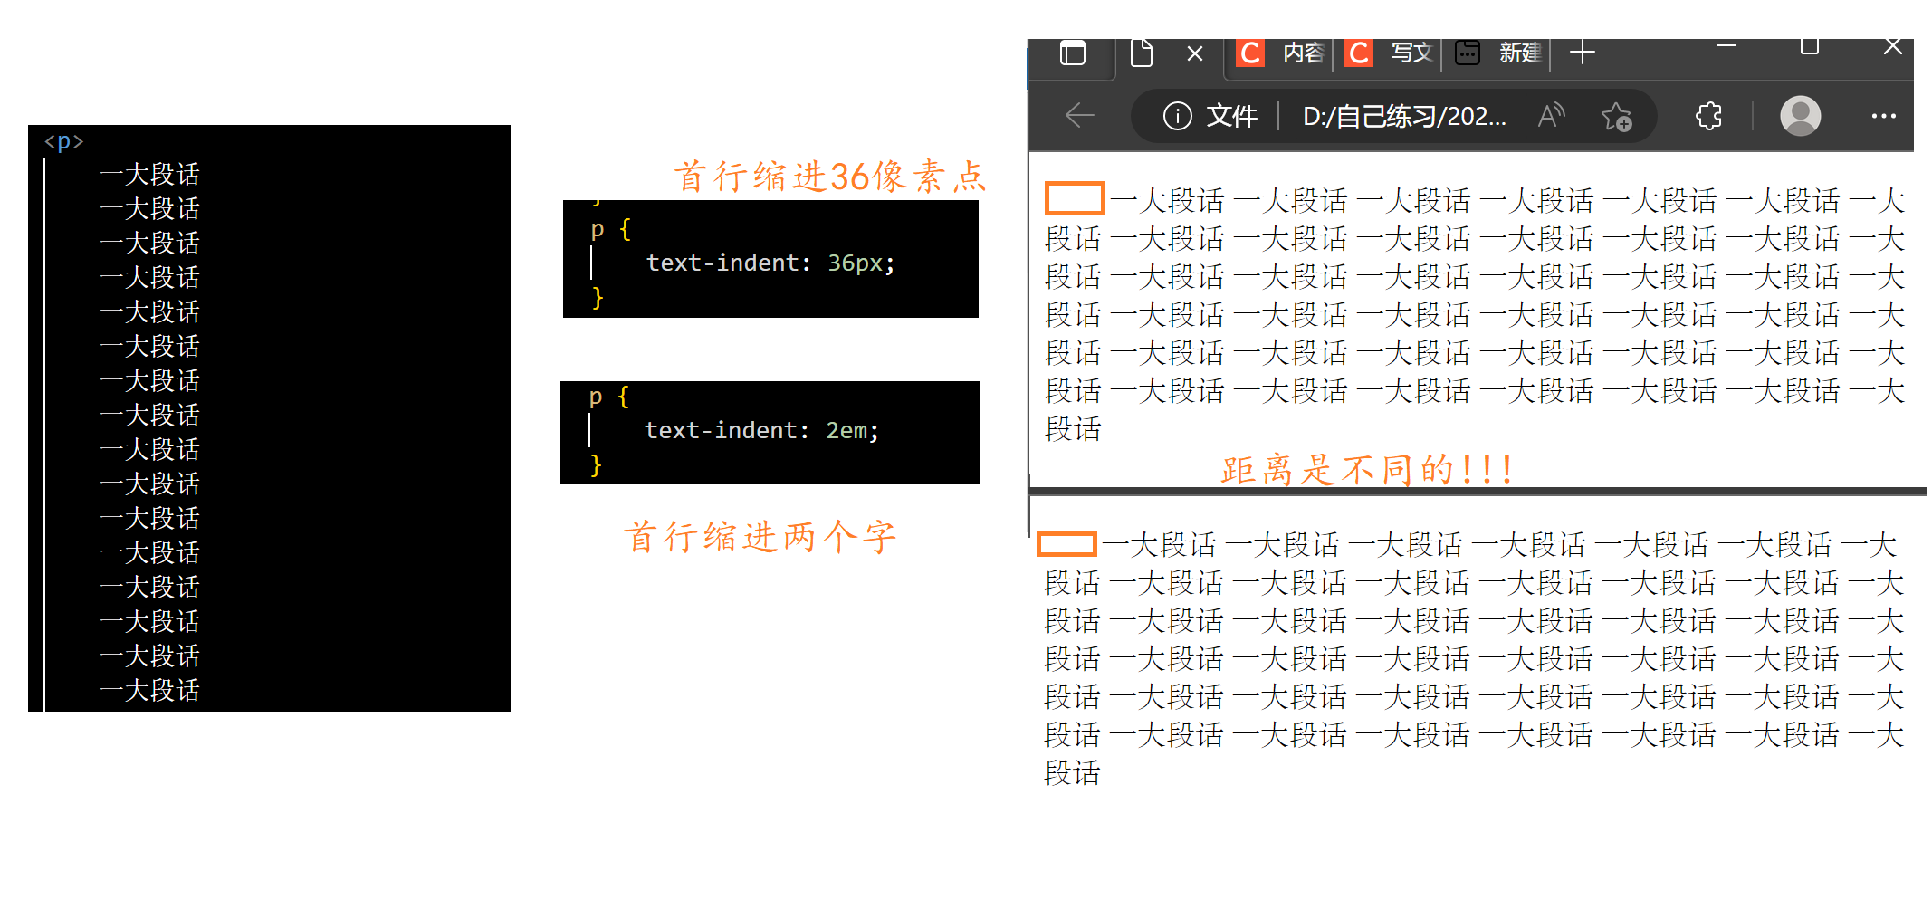Click the 距离是不同的!!! annotation text

(x=1366, y=470)
